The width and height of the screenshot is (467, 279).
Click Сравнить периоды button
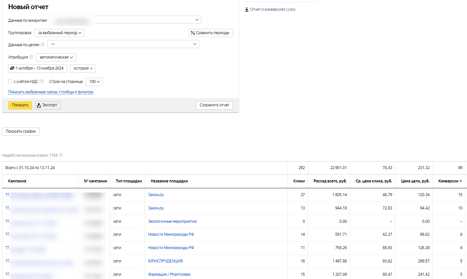211,33
